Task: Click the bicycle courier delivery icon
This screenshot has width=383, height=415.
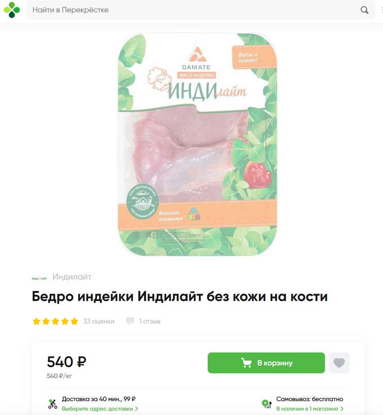Action: pos(53,404)
